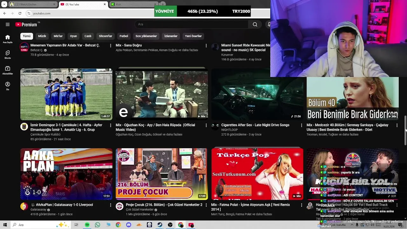Click the Ara search input field
This screenshot has height=229, width=407.
192,24
